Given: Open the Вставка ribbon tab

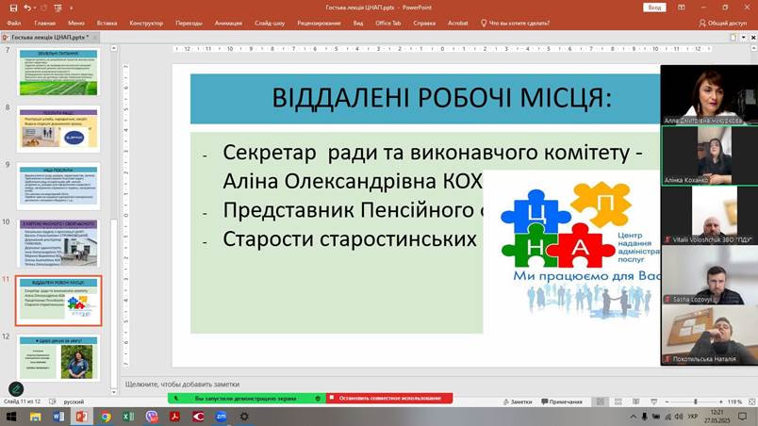Looking at the screenshot, I should coord(107,23).
